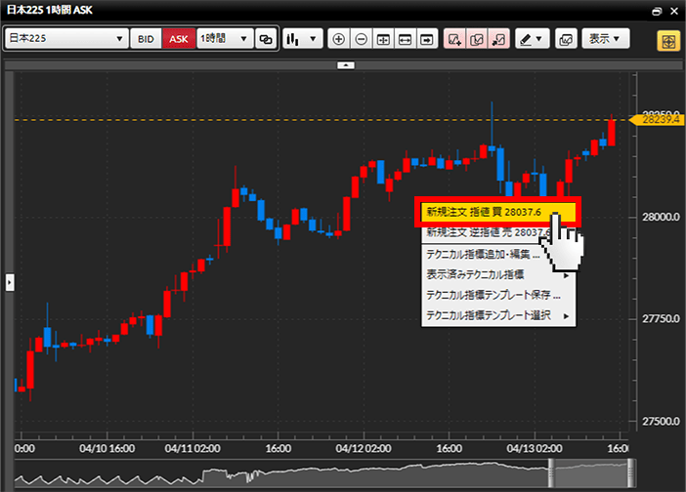Image resolution: width=686 pixels, height=492 pixels.
Task: Open the 1時間 timeframe dropdown
Action: (x=225, y=38)
